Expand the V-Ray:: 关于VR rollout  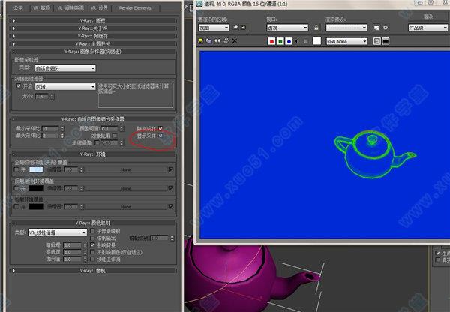tap(93, 28)
